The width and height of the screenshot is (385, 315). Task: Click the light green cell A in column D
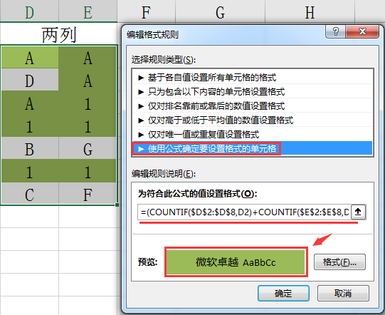point(30,57)
